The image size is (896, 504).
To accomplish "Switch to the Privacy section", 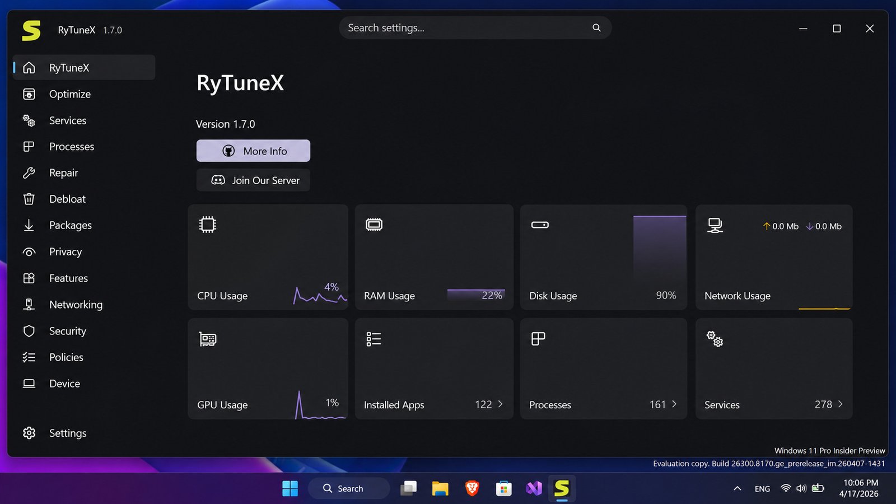I will [x=84, y=252].
